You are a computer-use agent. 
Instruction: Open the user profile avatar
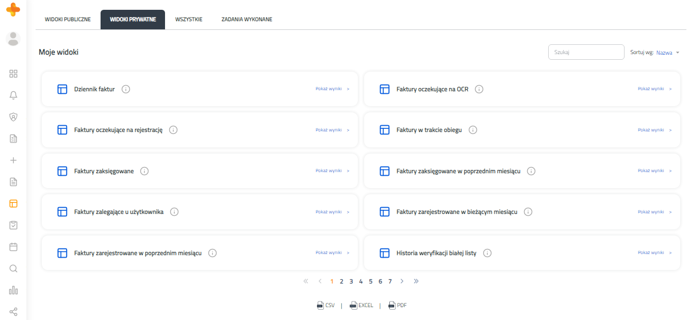pos(13,39)
